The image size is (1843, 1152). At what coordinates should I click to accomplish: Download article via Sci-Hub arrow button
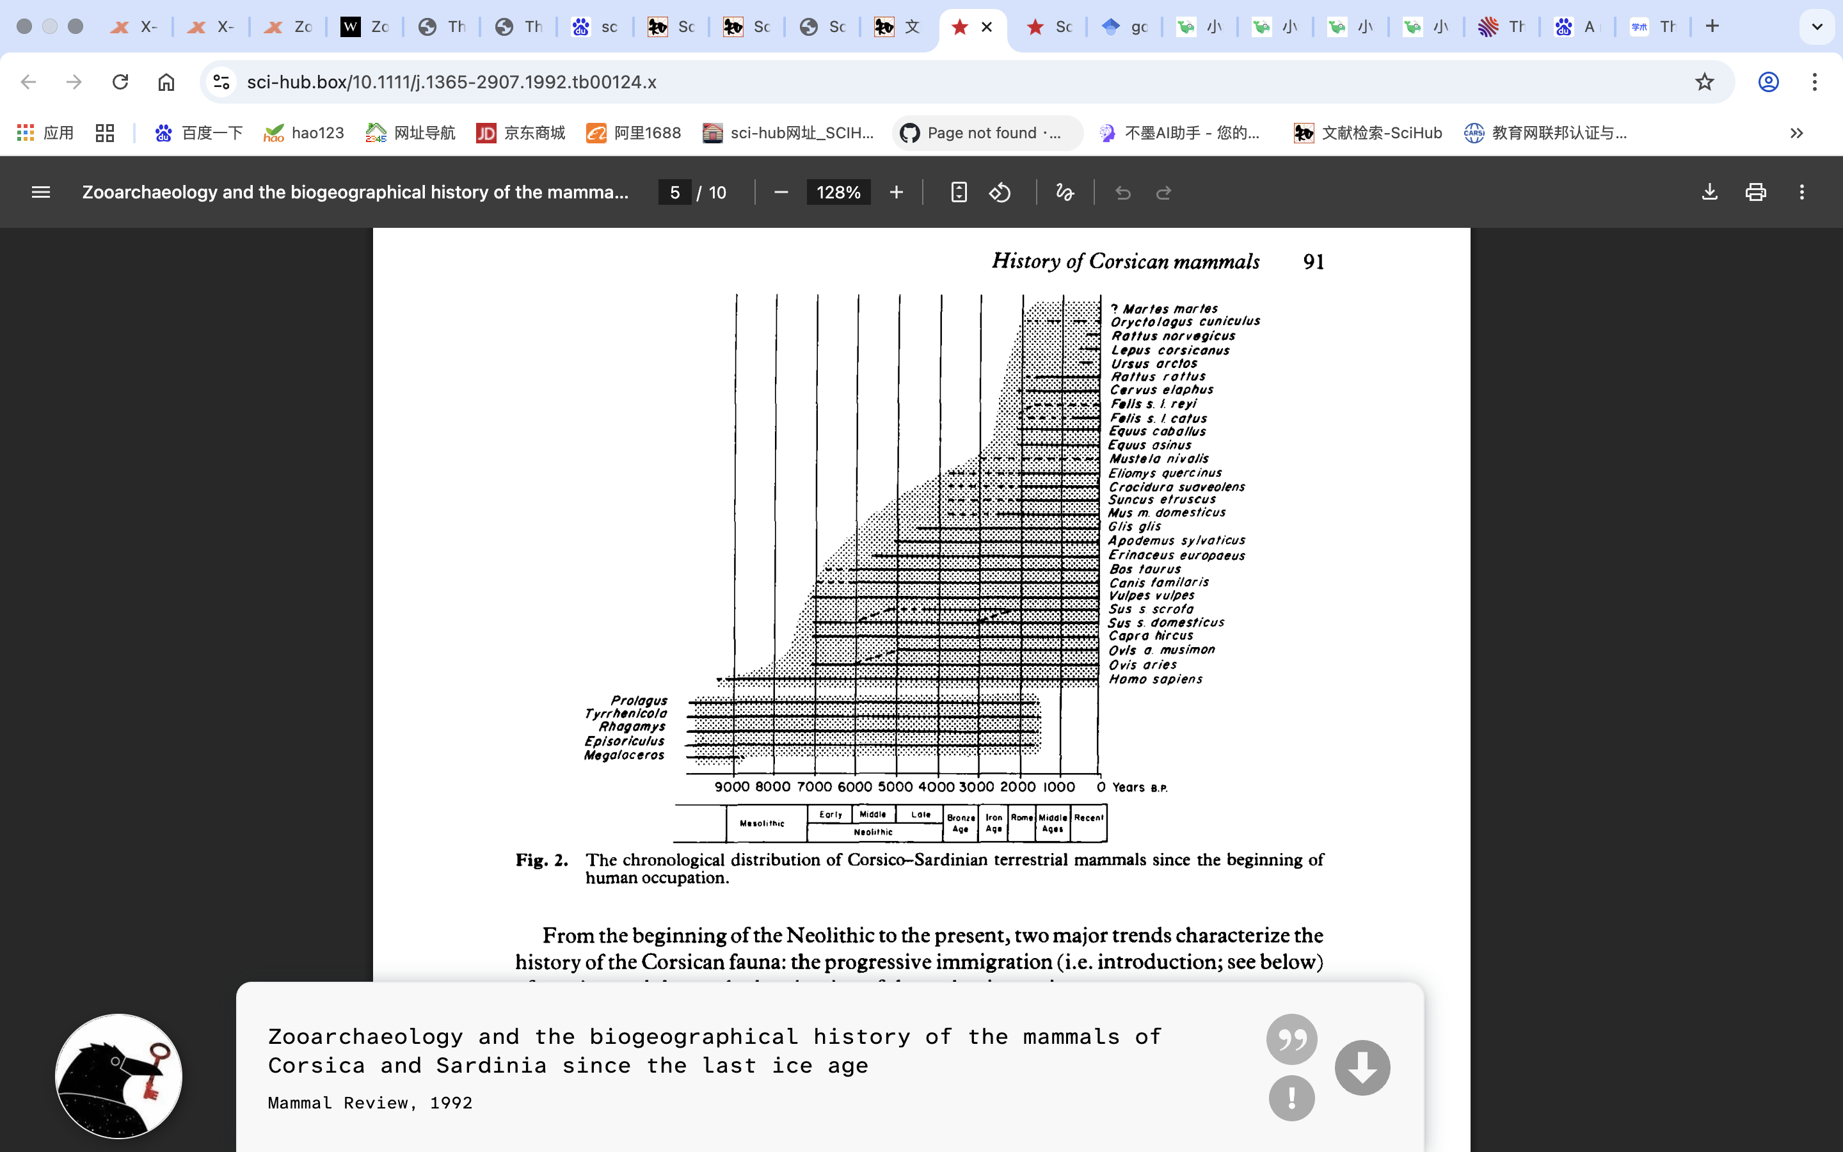(x=1362, y=1068)
